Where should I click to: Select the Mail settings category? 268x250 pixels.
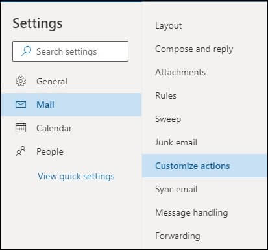pos(71,105)
